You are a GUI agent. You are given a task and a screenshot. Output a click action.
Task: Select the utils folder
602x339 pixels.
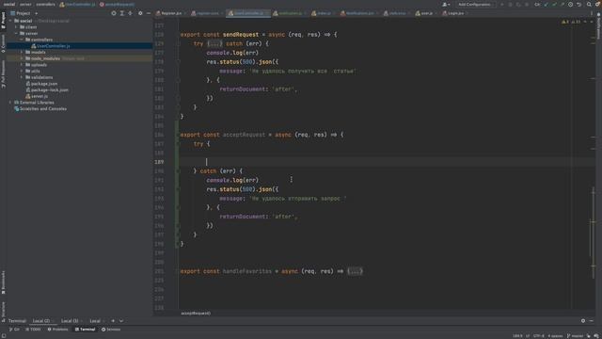[x=33, y=72]
